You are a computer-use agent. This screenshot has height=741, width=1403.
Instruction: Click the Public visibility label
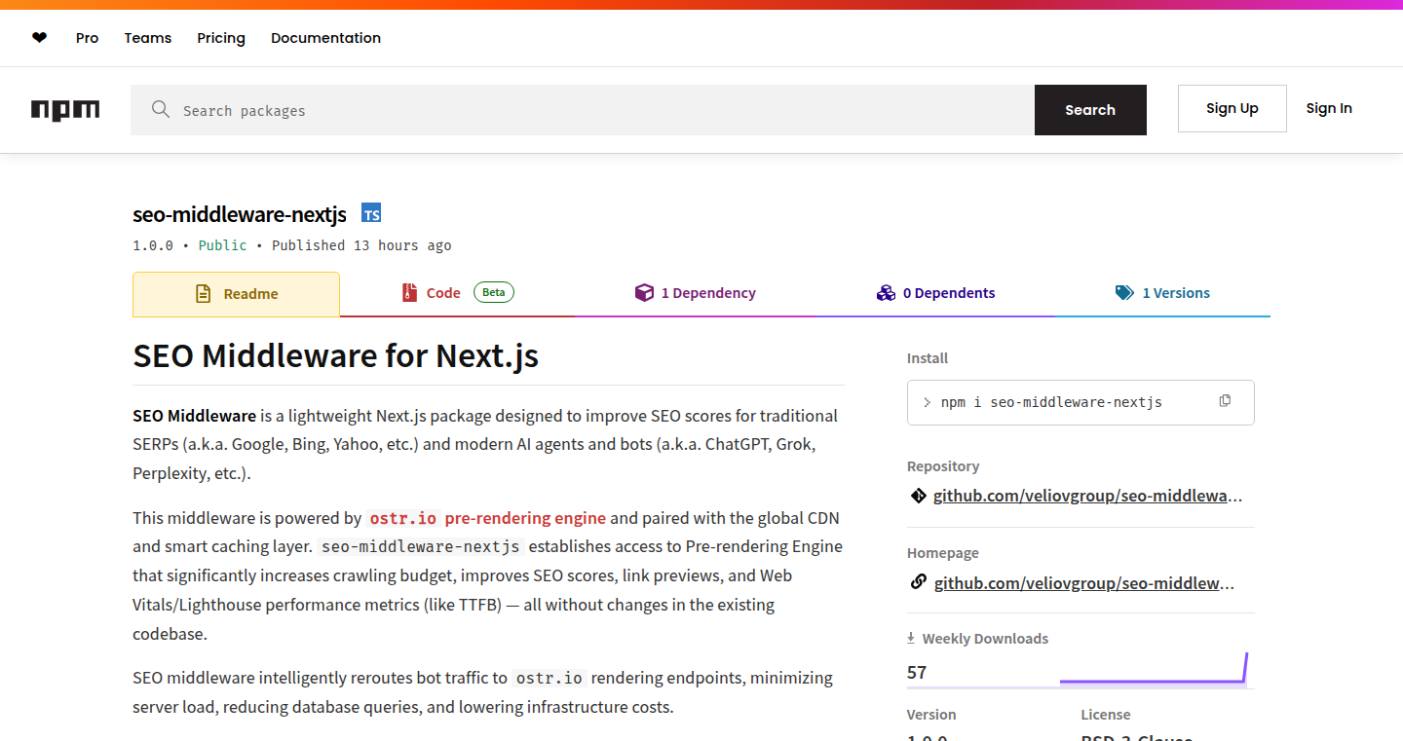point(222,245)
